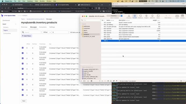Click the Next page button
This screenshot has height=104, width=186.
24,101
